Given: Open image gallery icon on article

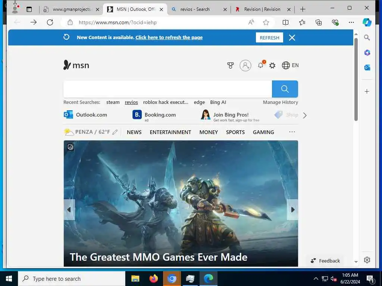Looking at the screenshot, I should click(71, 147).
